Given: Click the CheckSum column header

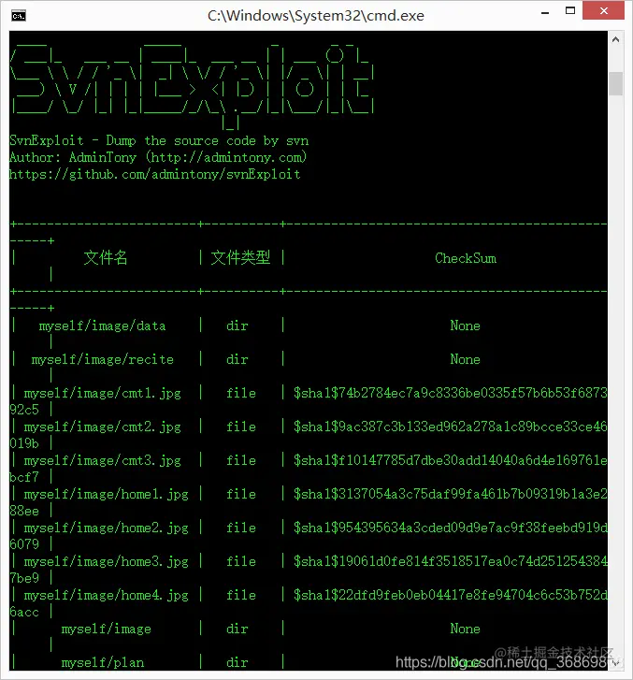Looking at the screenshot, I should coord(466,258).
